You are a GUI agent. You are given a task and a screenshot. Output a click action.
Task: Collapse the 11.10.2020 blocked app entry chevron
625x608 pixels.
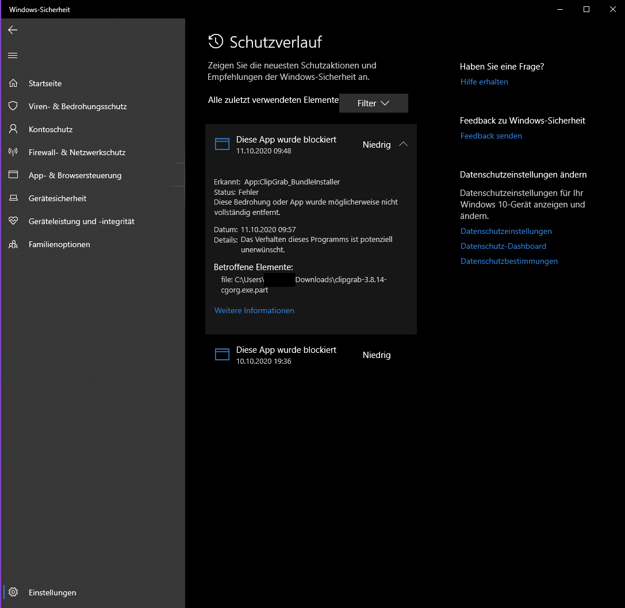point(404,144)
